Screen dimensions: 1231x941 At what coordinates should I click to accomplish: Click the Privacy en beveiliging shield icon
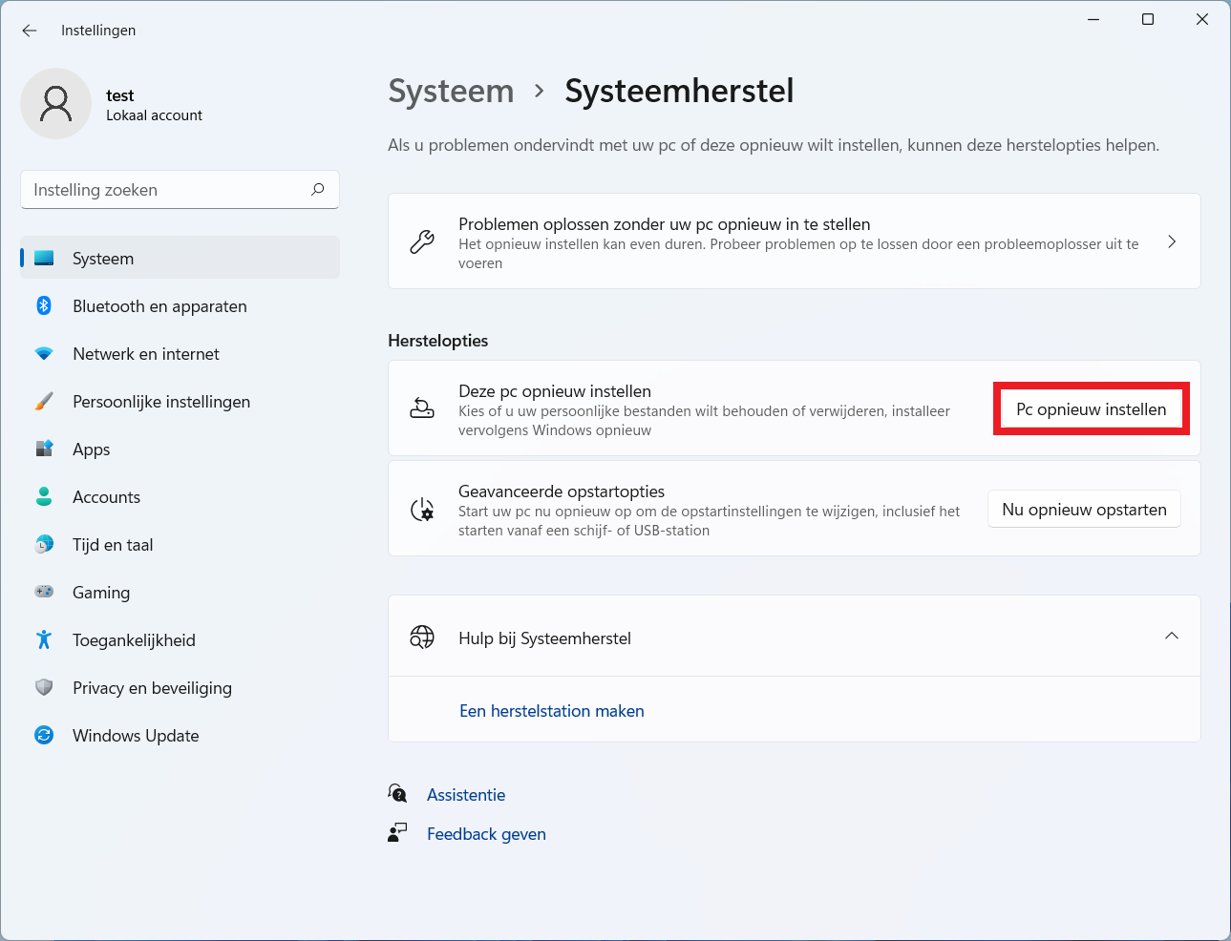(44, 687)
